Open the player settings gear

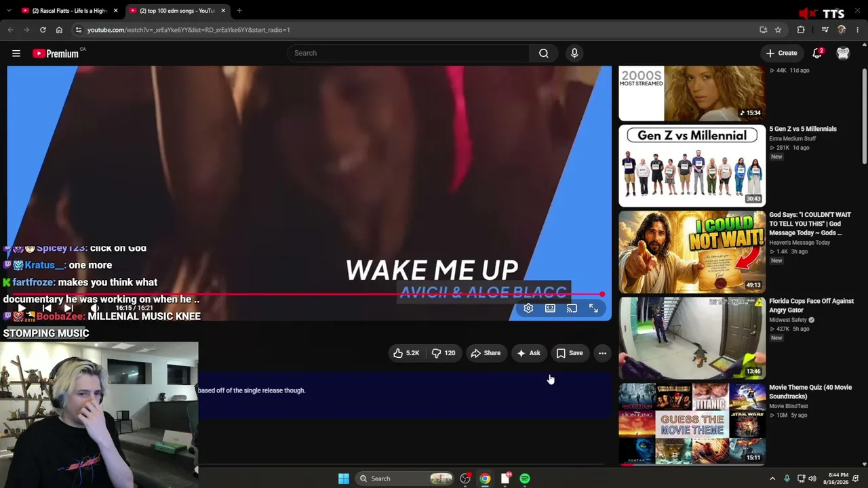click(x=528, y=308)
